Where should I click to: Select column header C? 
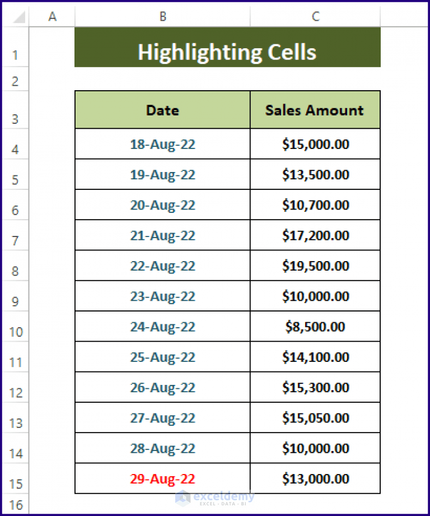tap(315, 16)
